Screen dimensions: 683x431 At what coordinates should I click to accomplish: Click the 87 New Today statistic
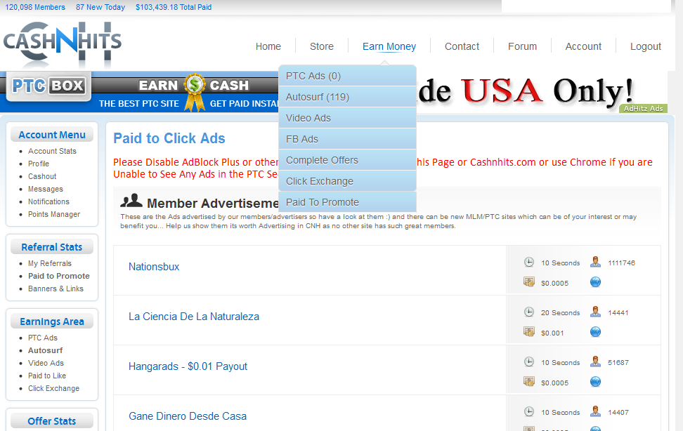100,8
